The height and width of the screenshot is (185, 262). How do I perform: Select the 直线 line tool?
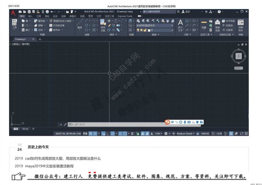[x=80, y=24]
